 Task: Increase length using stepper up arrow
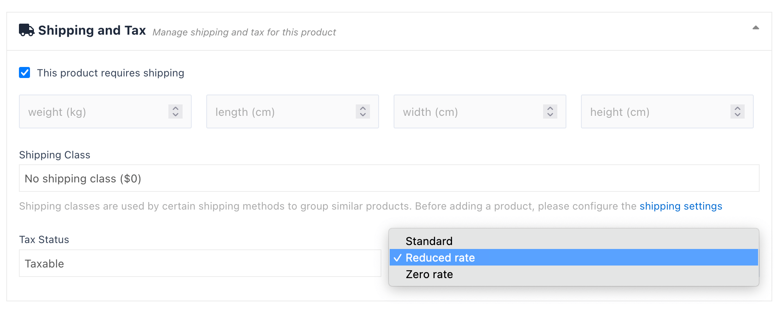click(x=363, y=108)
